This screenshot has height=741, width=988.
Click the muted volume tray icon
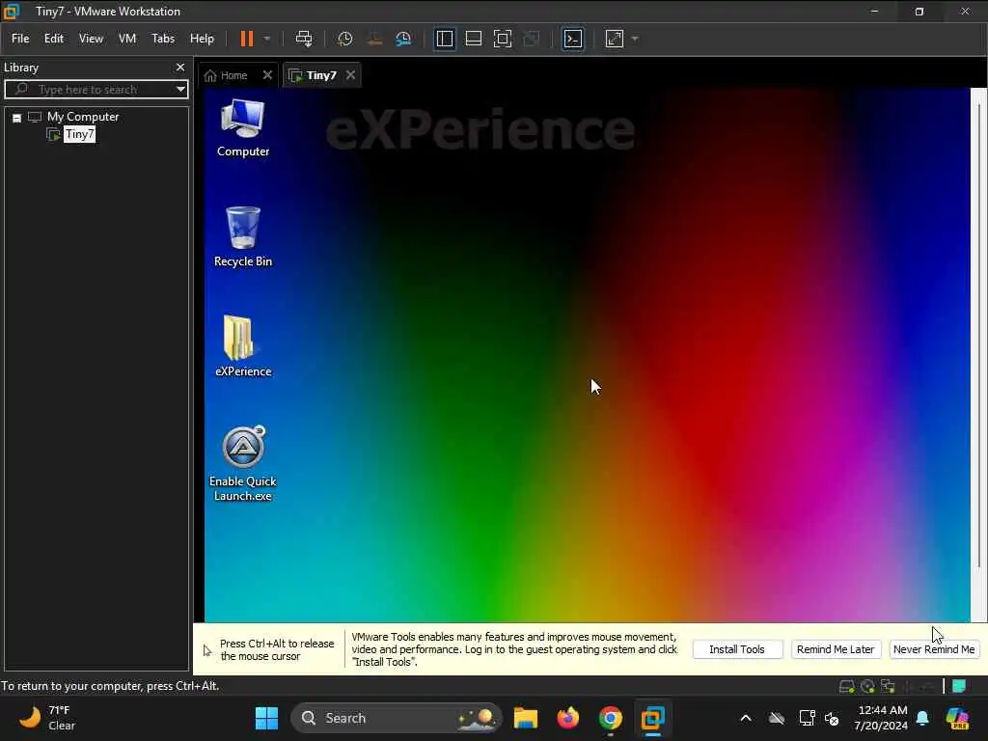pos(832,718)
